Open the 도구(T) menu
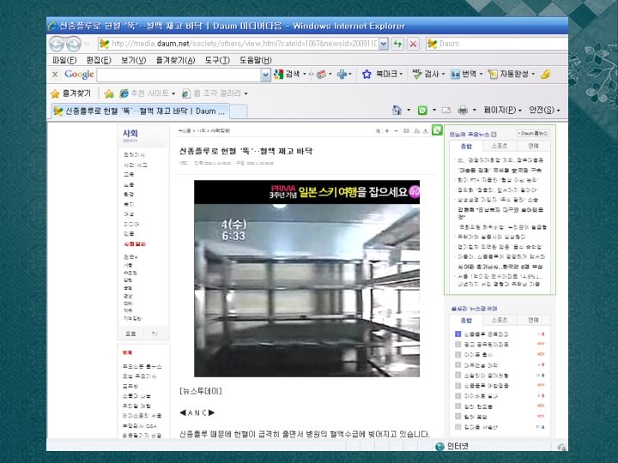618x463 pixels. tap(217, 60)
